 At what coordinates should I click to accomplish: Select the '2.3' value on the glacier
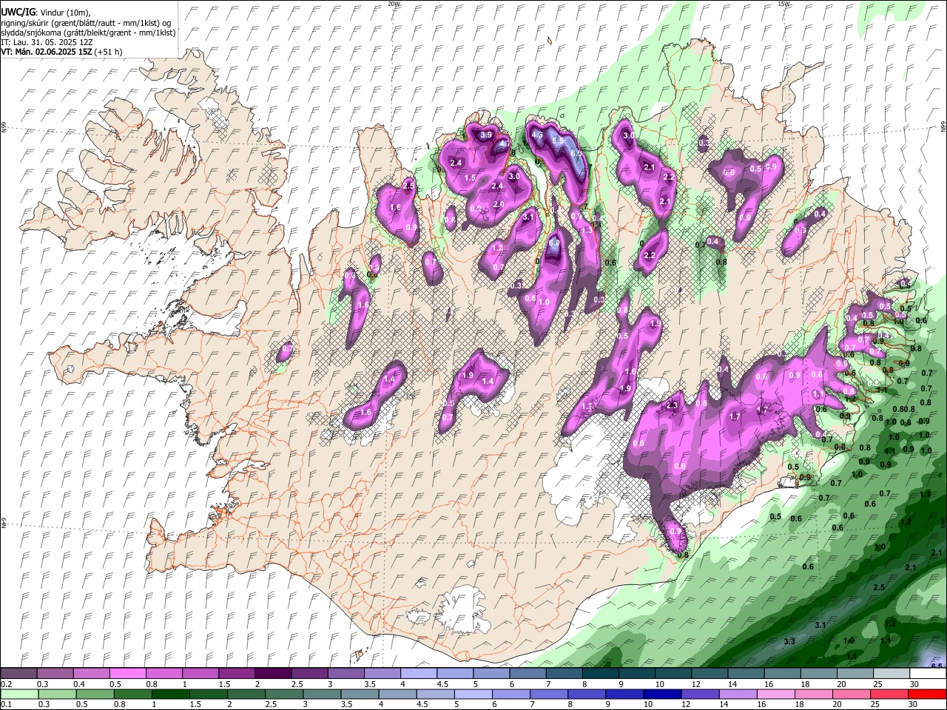pyautogui.click(x=673, y=405)
